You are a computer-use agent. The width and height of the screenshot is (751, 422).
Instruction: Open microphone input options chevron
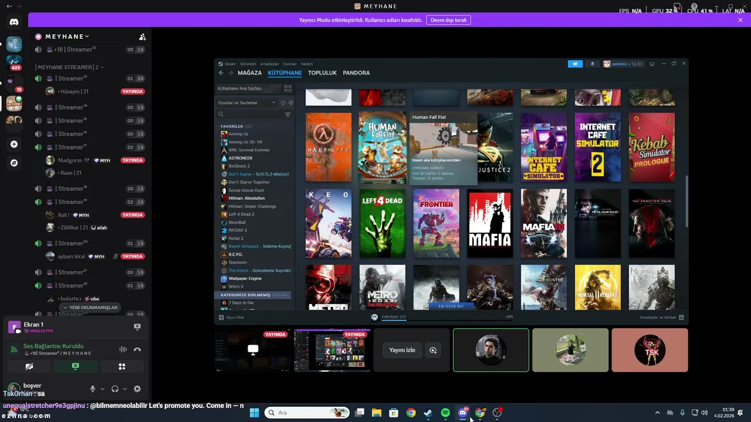pyautogui.click(x=102, y=389)
